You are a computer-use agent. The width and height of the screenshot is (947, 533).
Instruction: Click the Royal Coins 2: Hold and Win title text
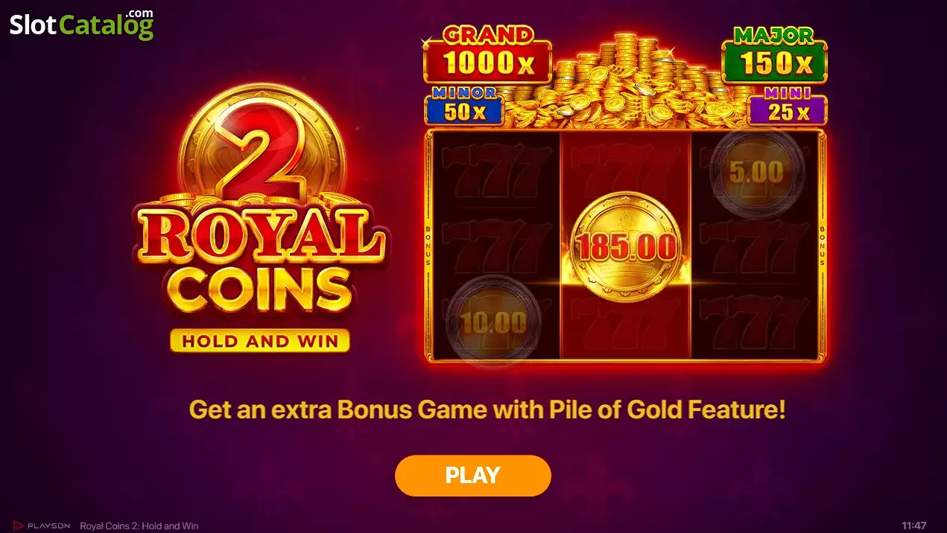[139, 526]
